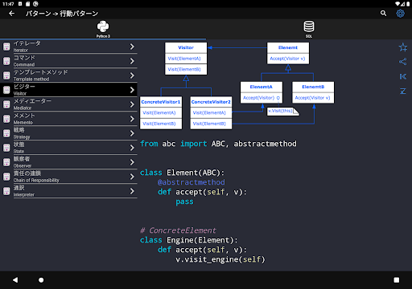This screenshot has width=412, height=289.
Task: Tap the 'class Engine(Element):' code line
Action: tap(189, 240)
